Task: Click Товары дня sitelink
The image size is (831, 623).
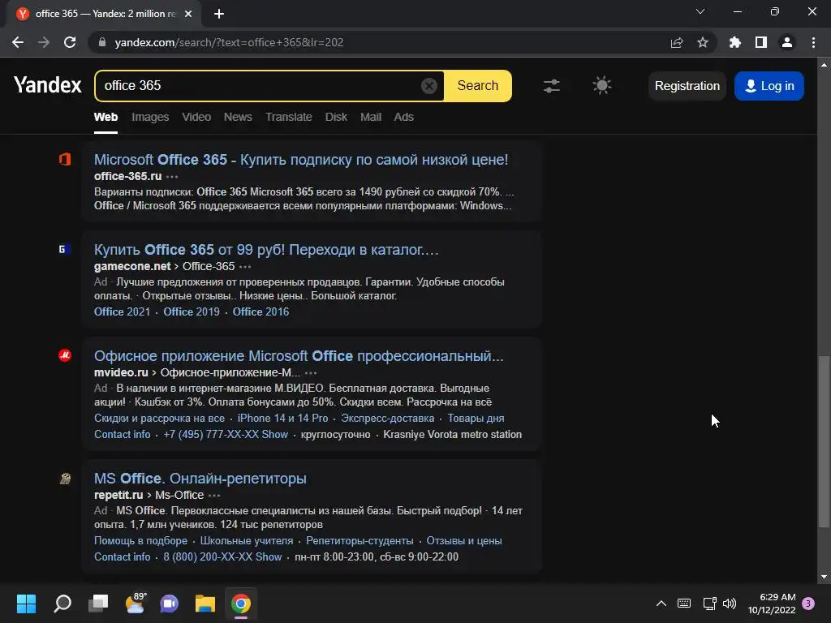Action: click(x=476, y=419)
